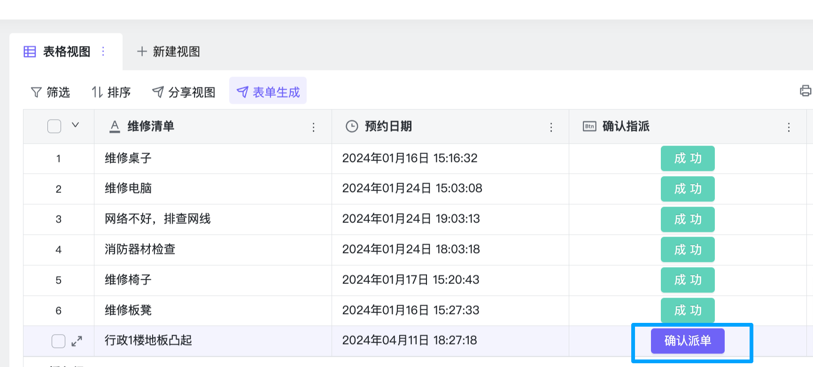
Task: Click the 筛选 filter funnel icon
Action: pos(36,92)
